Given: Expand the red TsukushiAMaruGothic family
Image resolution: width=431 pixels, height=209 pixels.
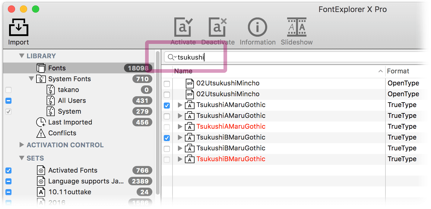Looking at the screenshot, I should tap(180, 127).
